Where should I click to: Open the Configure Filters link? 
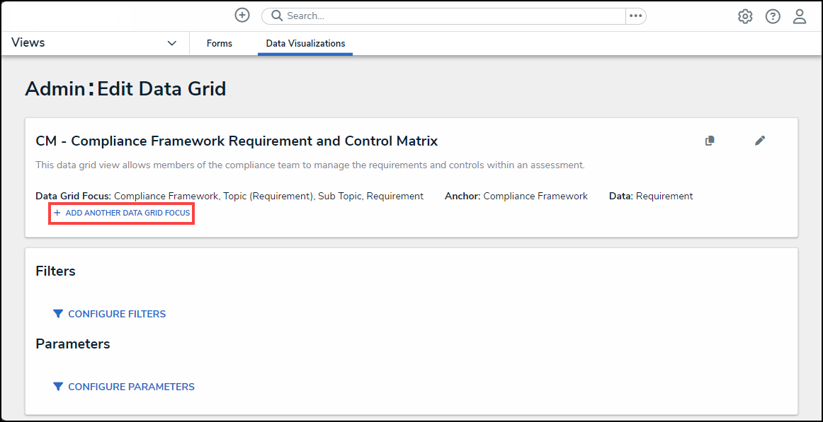[x=117, y=314]
